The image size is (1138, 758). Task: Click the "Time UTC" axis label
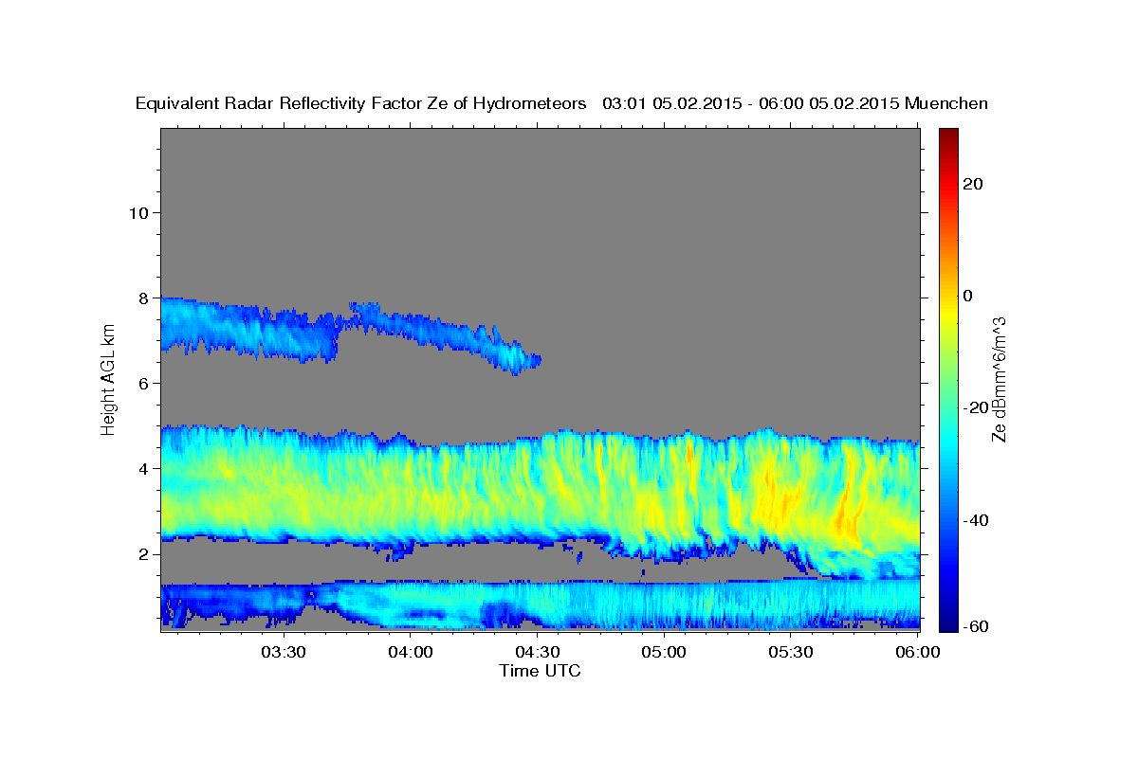(540, 671)
